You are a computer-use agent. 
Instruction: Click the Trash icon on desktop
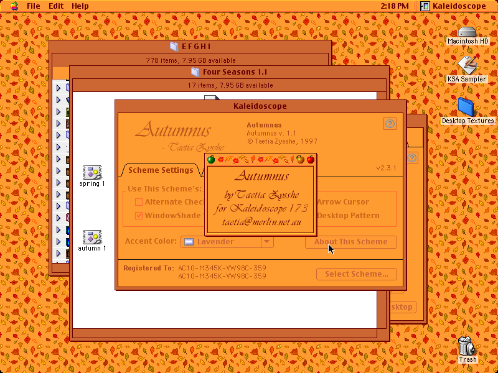(467, 346)
